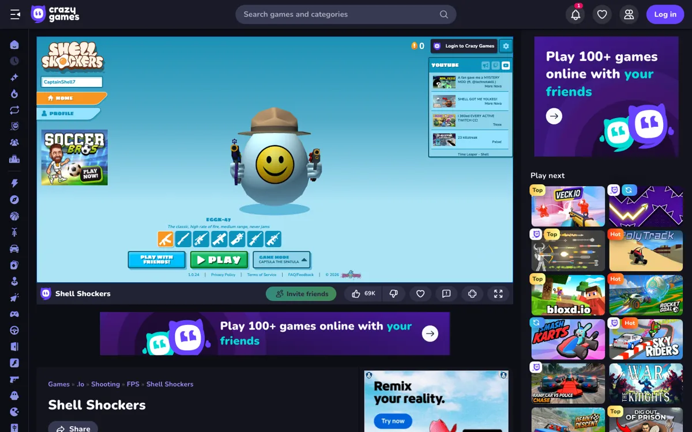Open leaderboard podium icon in sidebar
Viewport: 692px width, 432px height.
[14, 159]
